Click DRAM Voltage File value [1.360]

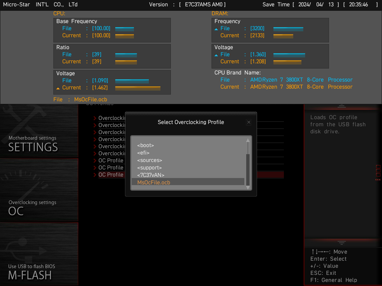[x=258, y=54]
